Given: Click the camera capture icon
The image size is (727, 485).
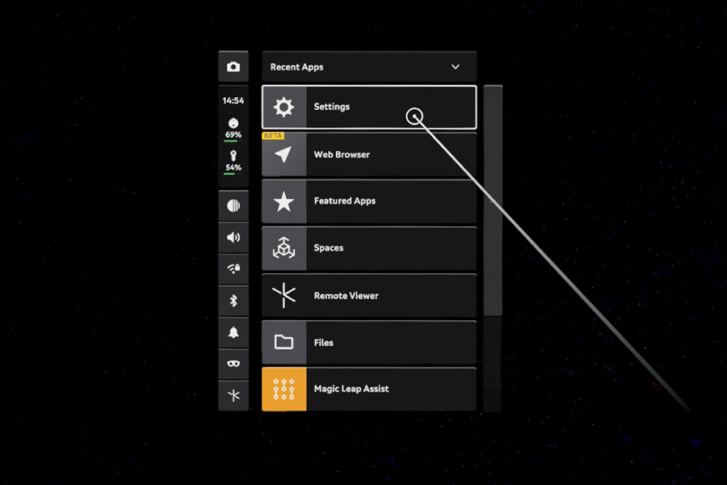Looking at the screenshot, I should [x=233, y=67].
